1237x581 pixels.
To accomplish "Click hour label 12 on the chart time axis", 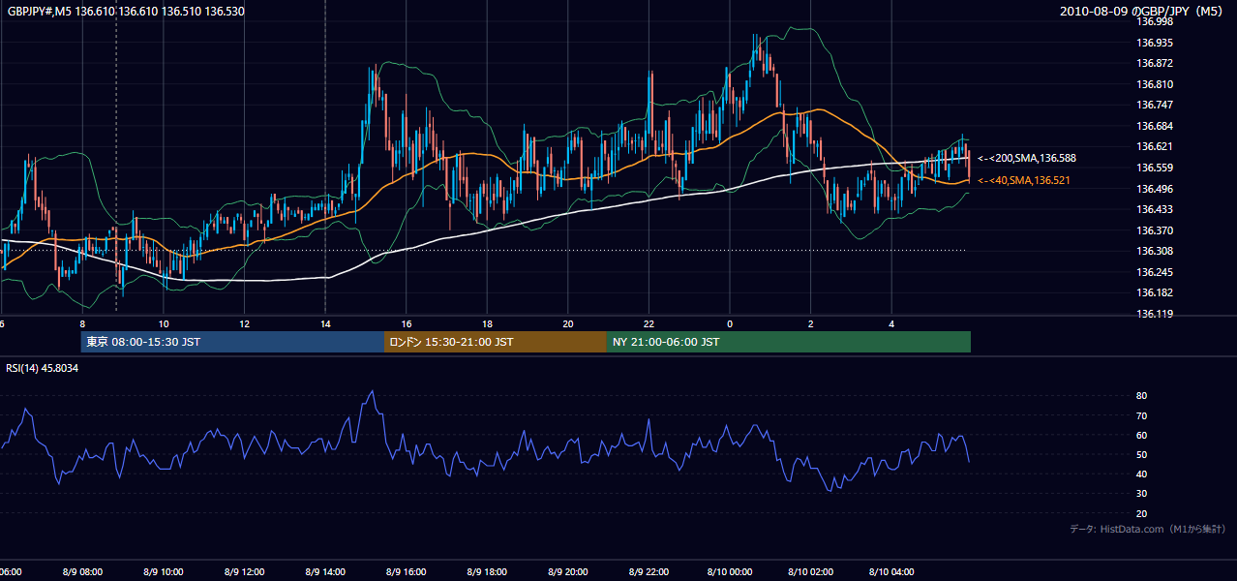I will pyautogui.click(x=245, y=323).
